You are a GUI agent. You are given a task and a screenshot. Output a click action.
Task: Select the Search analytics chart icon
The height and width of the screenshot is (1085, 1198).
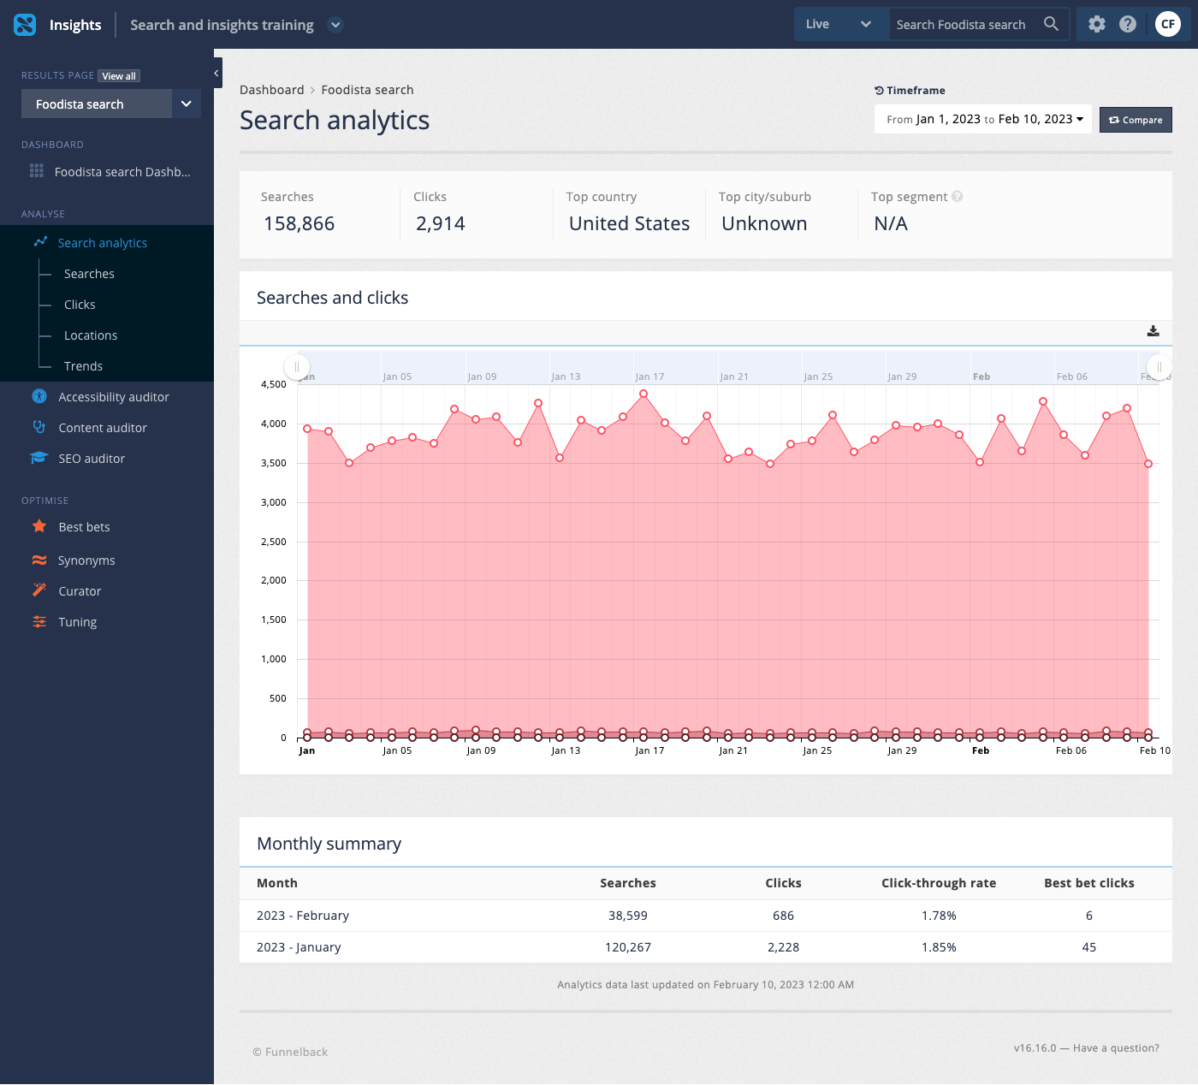click(x=39, y=242)
